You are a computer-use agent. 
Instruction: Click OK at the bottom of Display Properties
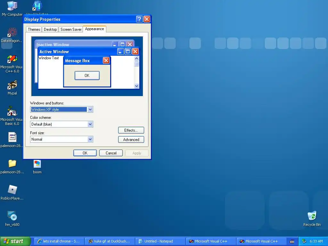[85, 153]
